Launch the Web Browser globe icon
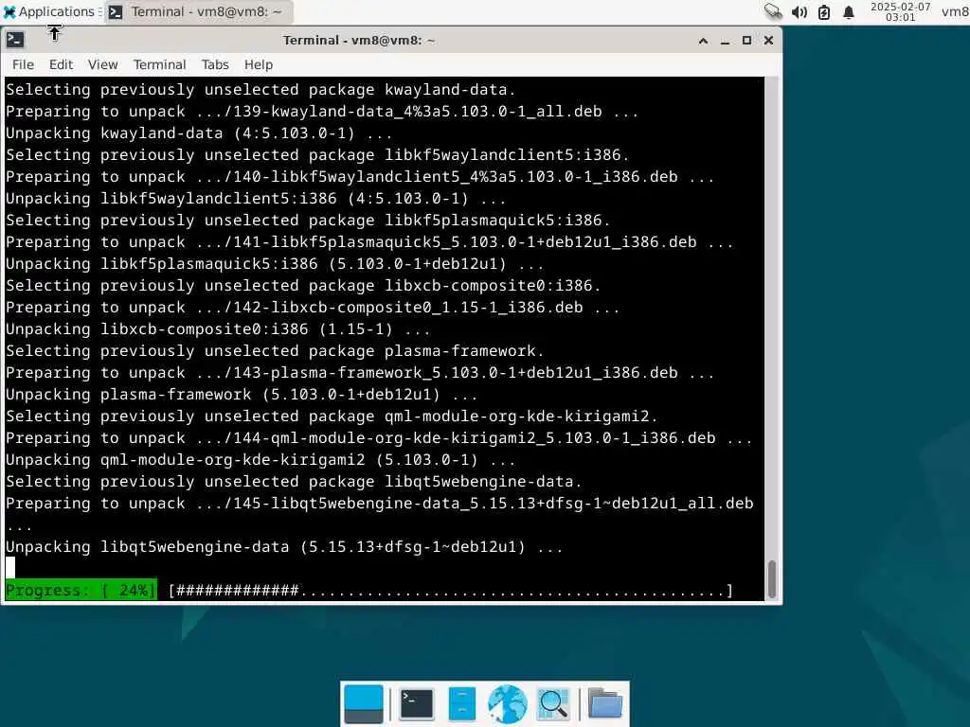The height and width of the screenshot is (727, 970). tap(508, 704)
